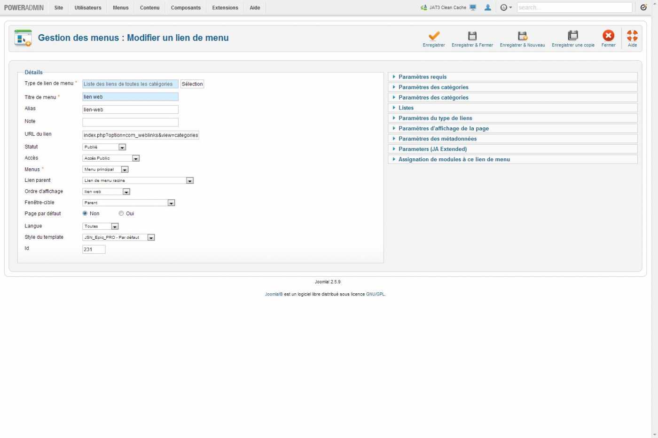Image resolution: width=658 pixels, height=438 pixels.
Task: Open the Composants menu
Action: (x=186, y=8)
